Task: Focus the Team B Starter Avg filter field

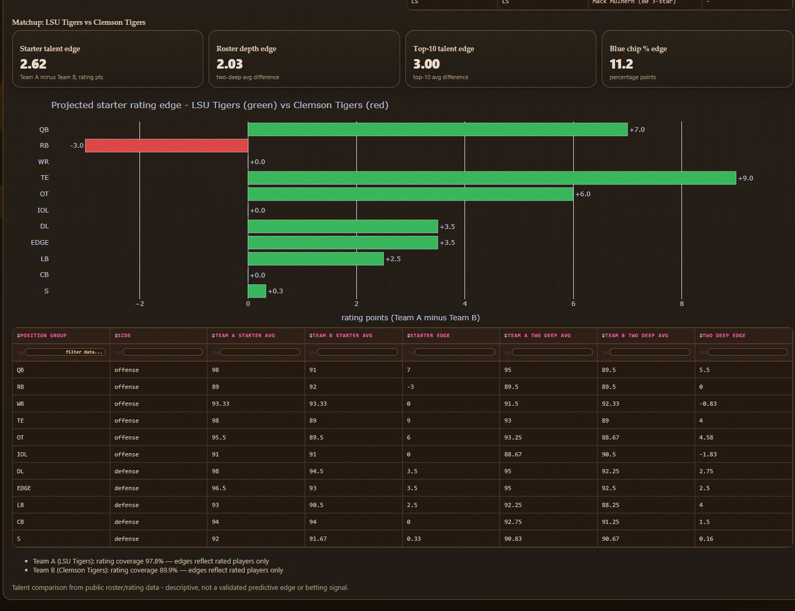Action: coord(358,352)
